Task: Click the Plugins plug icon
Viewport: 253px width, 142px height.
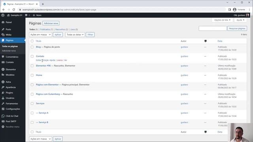Action: click(3, 93)
